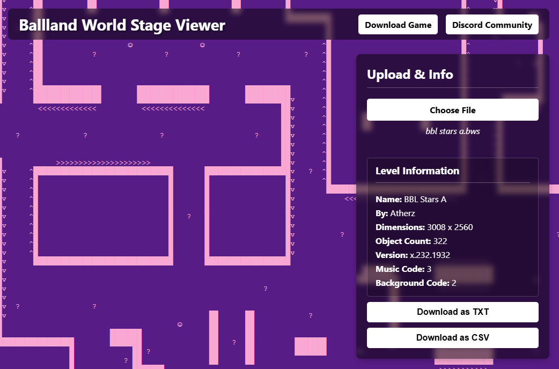Image resolution: width=559 pixels, height=369 pixels.
Task: Select the Object Count 322 line
Action: click(411, 241)
